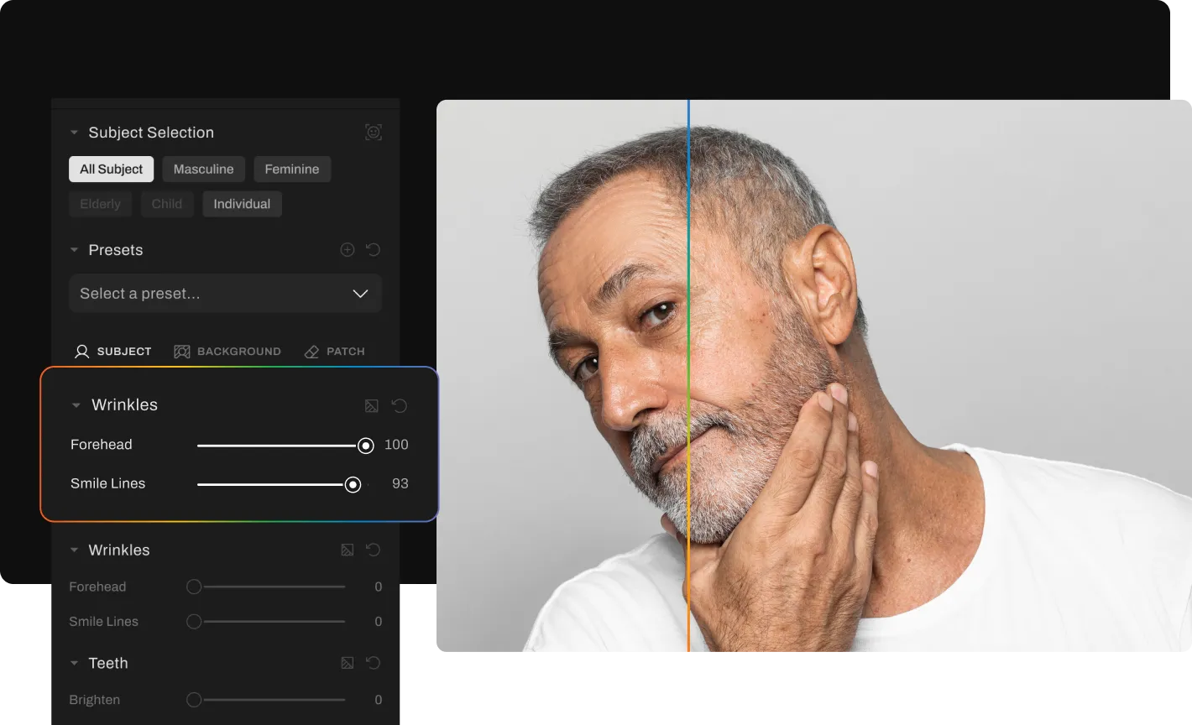The image size is (1192, 725).
Task: Select the All Subject filter
Action: [x=111, y=170]
